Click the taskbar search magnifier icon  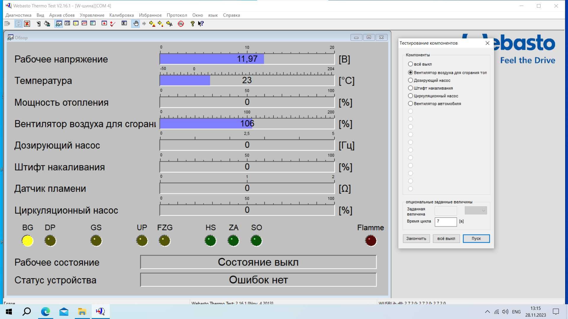coord(27,312)
